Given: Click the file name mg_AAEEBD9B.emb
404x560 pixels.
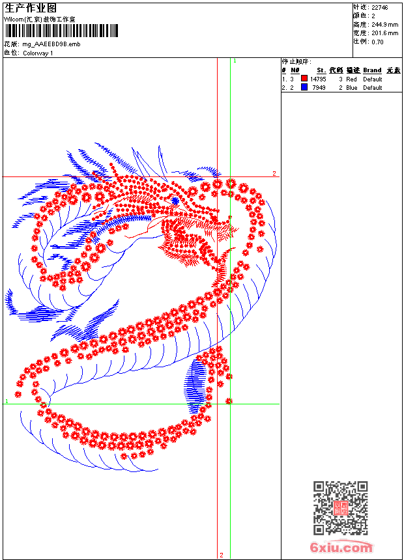Looking at the screenshot, I should click(51, 44).
